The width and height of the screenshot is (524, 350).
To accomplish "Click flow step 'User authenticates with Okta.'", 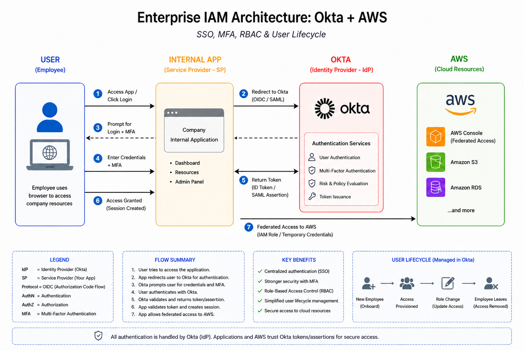I will [x=165, y=292].
